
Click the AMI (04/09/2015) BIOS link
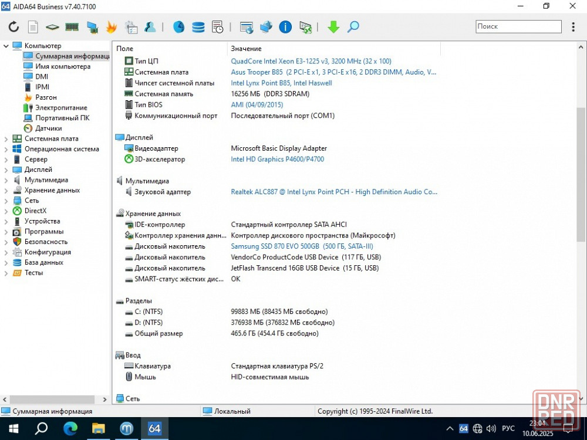click(x=257, y=105)
